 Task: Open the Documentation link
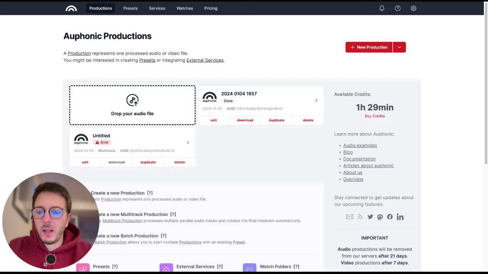[x=359, y=159]
